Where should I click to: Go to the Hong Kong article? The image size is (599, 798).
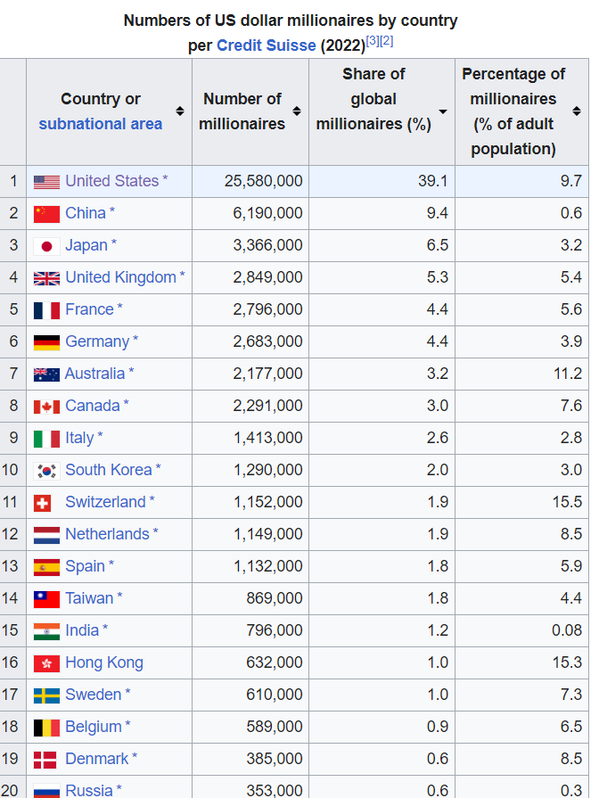pos(103,662)
